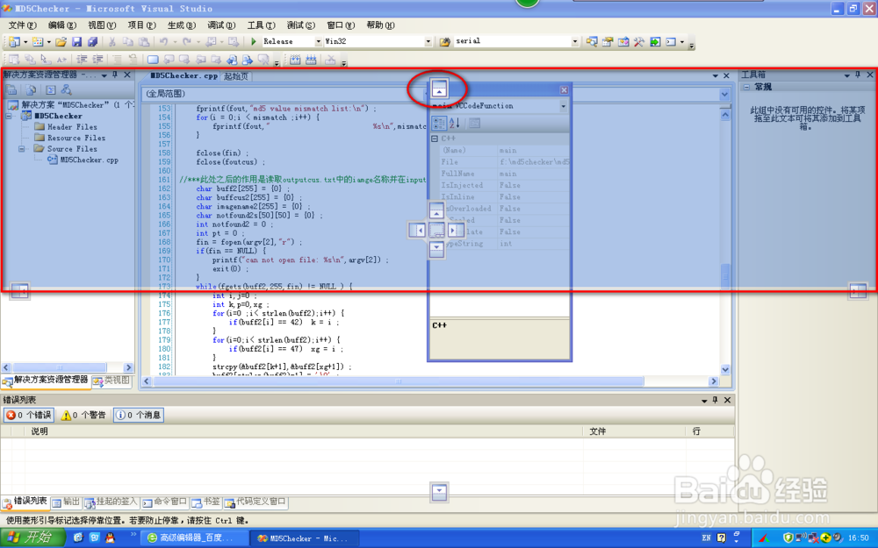This screenshot has width=878, height=548.
Task: Click the green Start Debugging arrow icon
Action: [x=254, y=41]
